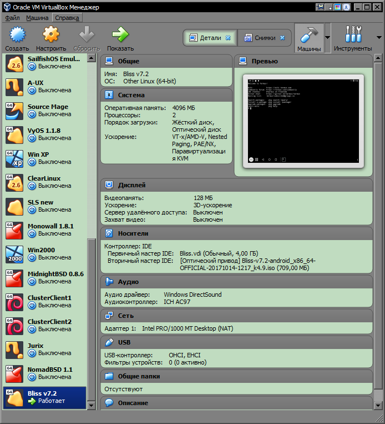385x424 pixels.
Task: Open the Инструменты tools icon
Action: [353, 34]
